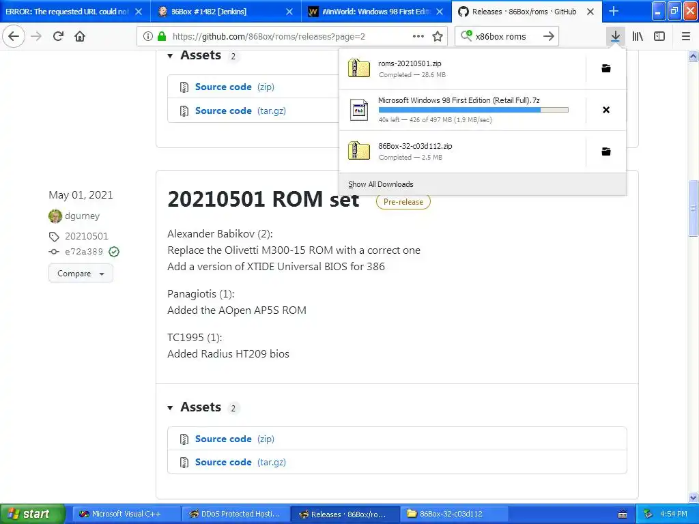Open the Firefox hamburger menu
This screenshot has height=524, width=699.
click(685, 36)
